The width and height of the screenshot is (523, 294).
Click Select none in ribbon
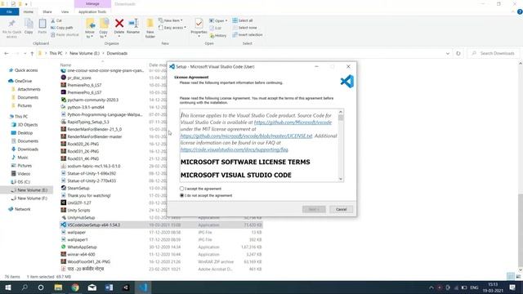(x=244, y=28)
